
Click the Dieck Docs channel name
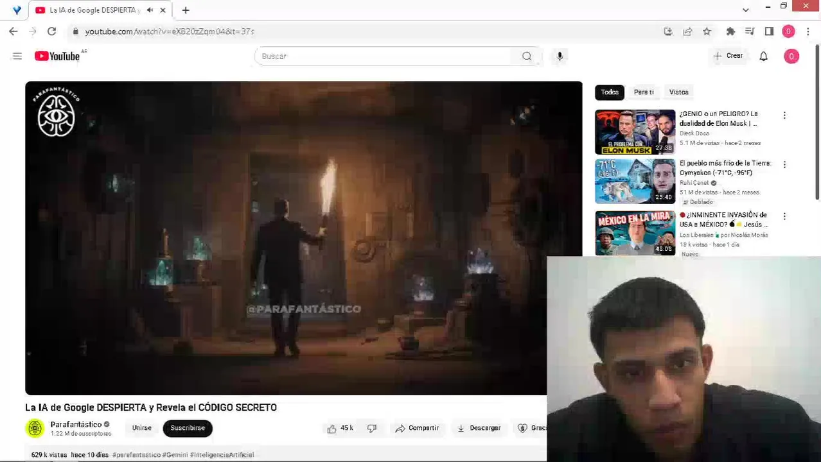pyautogui.click(x=694, y=133)
